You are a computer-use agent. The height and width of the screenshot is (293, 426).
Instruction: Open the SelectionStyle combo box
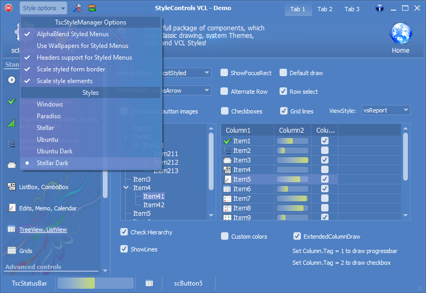click(185, 73)
